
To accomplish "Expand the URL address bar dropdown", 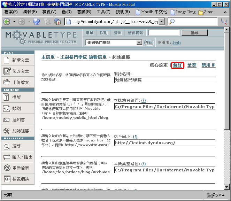I will [162, 22].
